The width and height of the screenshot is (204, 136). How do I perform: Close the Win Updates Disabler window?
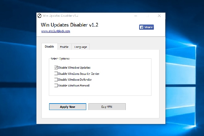(x=159, y=16)
